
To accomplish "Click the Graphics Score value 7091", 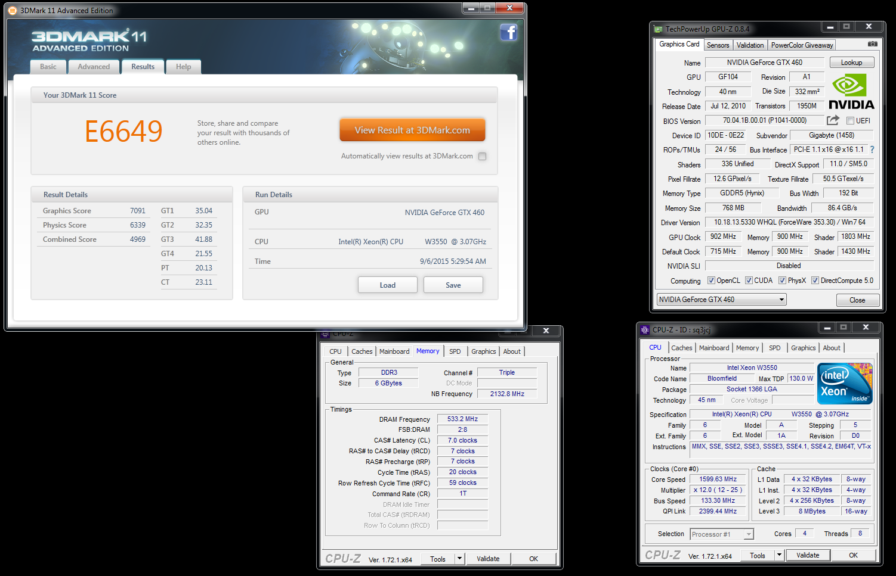I will point(138,211).
